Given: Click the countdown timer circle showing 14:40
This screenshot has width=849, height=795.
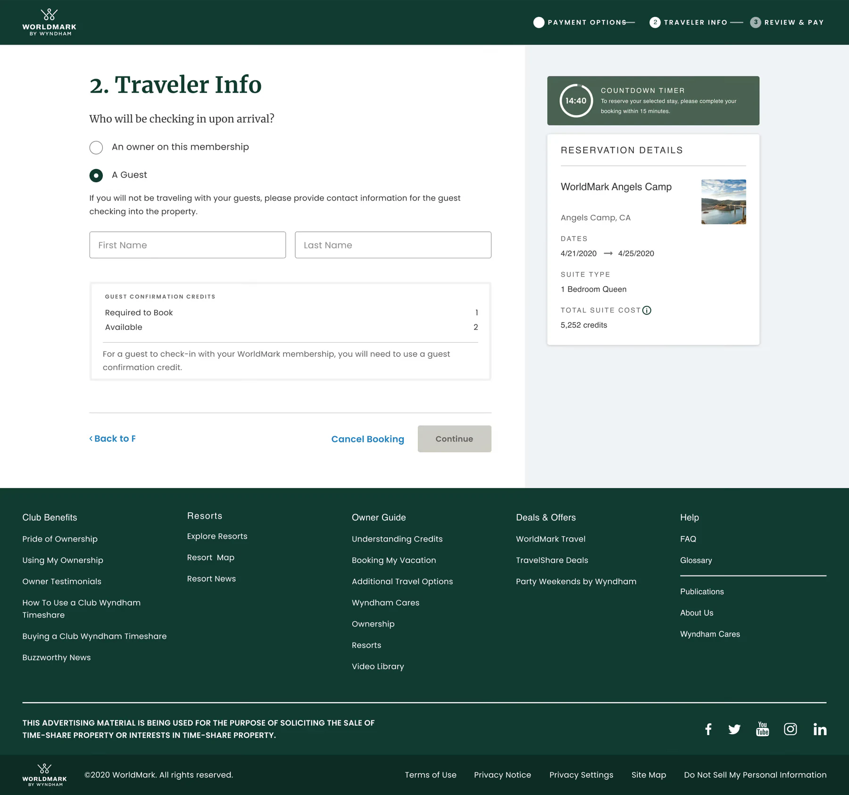Looking at the screenshot, I should 576,101.
